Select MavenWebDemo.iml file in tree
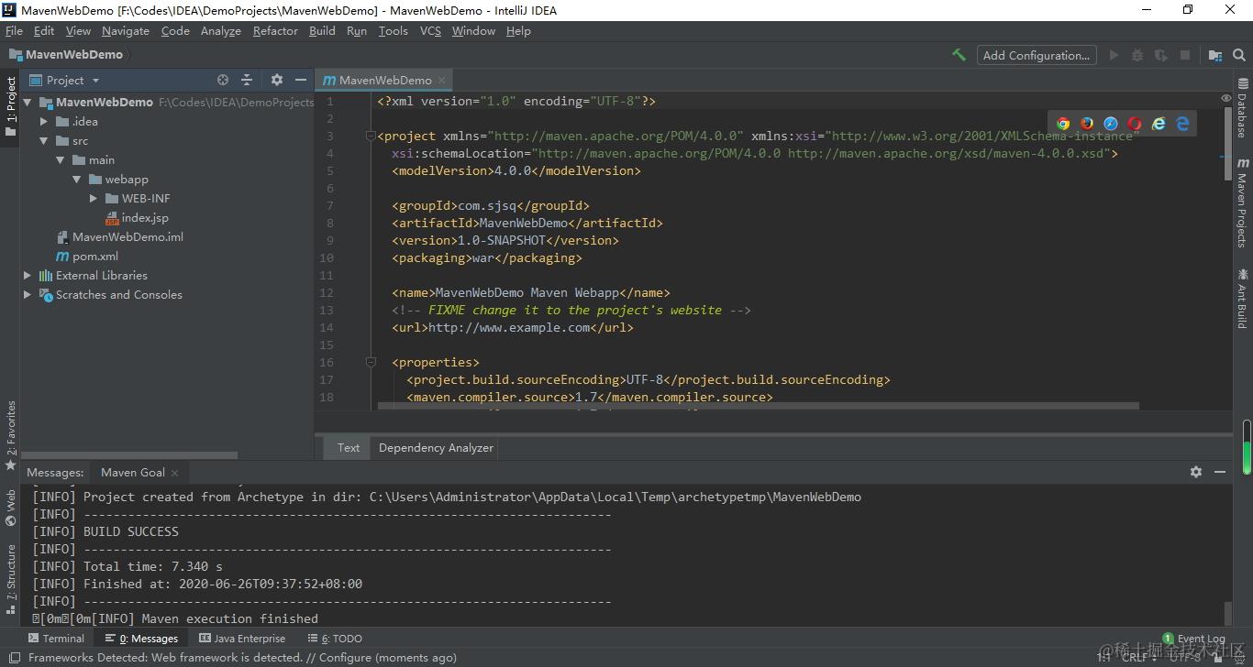 pos(128,237)
